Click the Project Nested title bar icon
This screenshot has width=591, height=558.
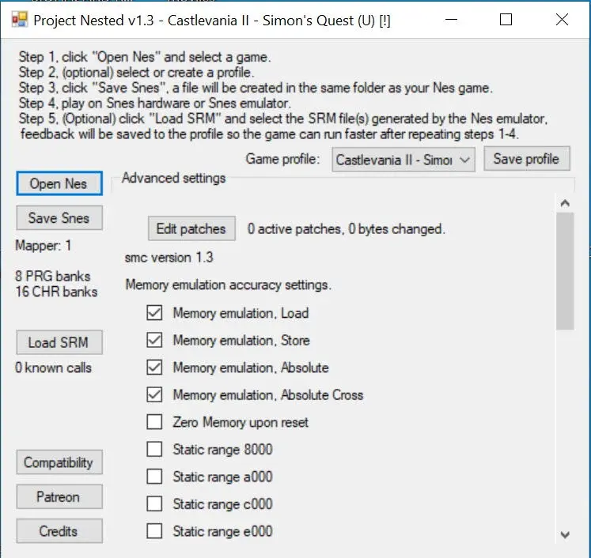coord(21,21)
